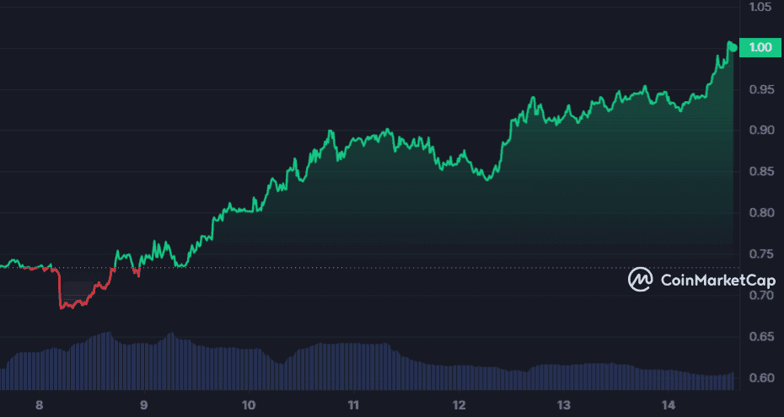Select date label 9 on the time axis
The image size is (784, 417).
coord(144,406)
